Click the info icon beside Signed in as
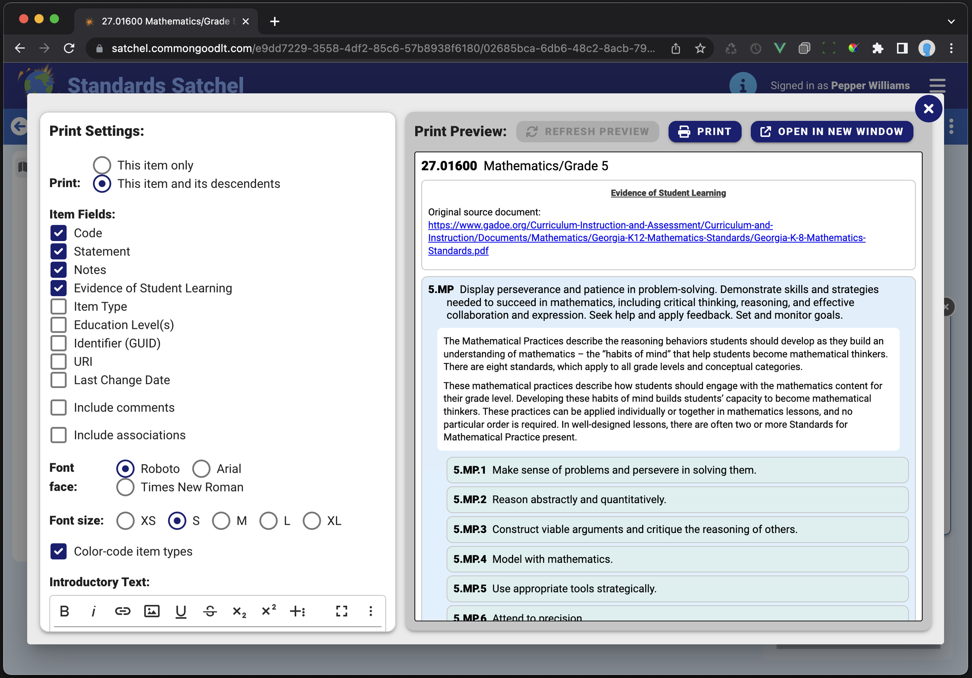 tap(743, 85)
